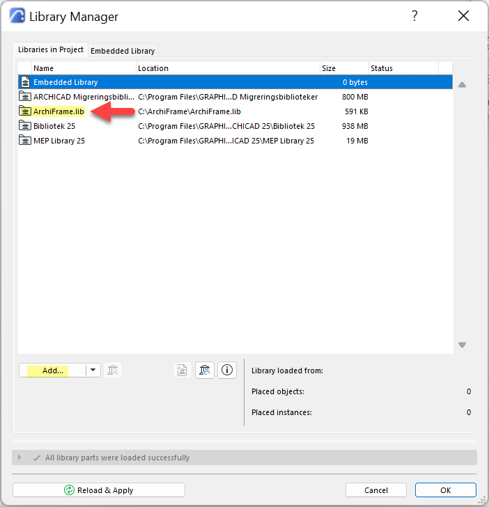Click the MEP Library 25 folder icon
The image size is (489, 507).
[25, 141]
